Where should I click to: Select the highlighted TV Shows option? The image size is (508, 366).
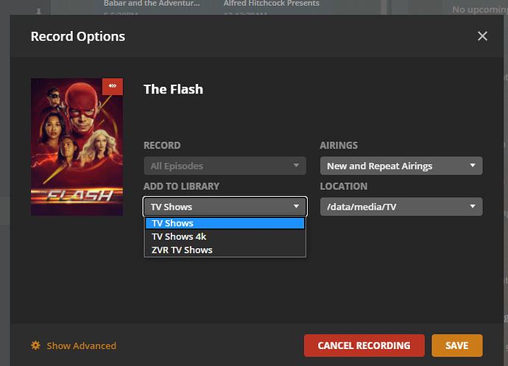(225, 223)
